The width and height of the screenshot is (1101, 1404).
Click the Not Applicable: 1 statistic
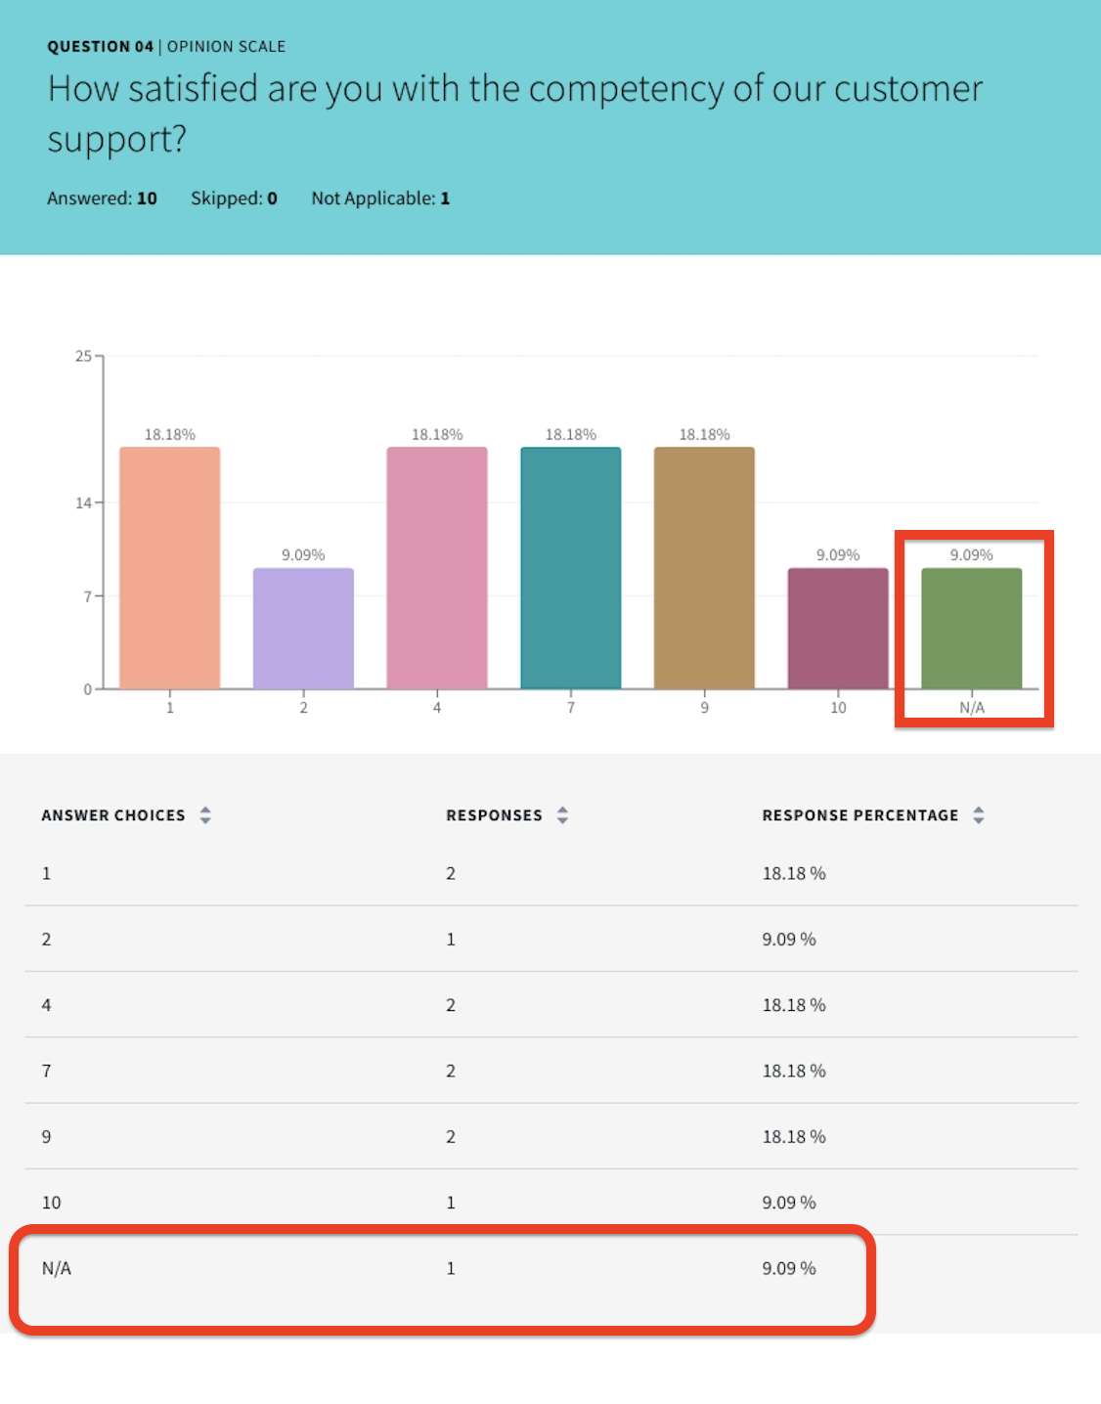(x=380, y=198)
